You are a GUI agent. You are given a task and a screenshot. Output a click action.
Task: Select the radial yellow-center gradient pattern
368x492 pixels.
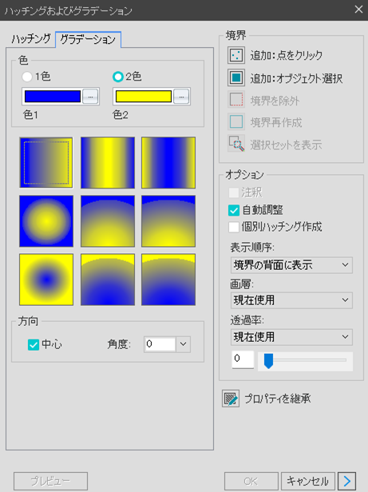[46, 221]
